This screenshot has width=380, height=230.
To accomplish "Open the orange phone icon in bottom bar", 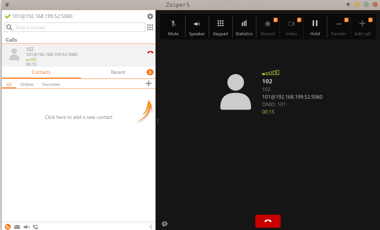I will click(x=8, y=227).
